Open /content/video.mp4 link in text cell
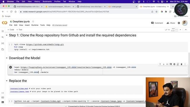The height and width of the screenshot is (107, 190). coord(19,89)
